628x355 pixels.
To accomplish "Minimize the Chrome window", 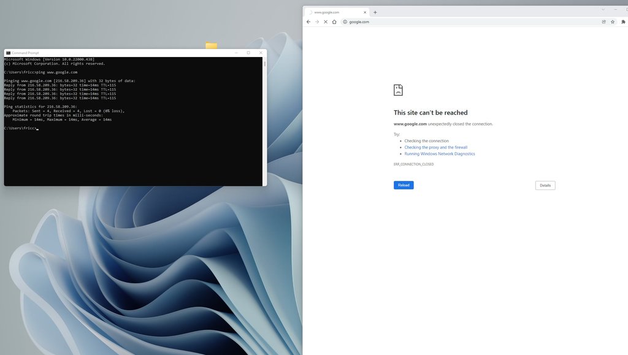I will click(616, 10).
